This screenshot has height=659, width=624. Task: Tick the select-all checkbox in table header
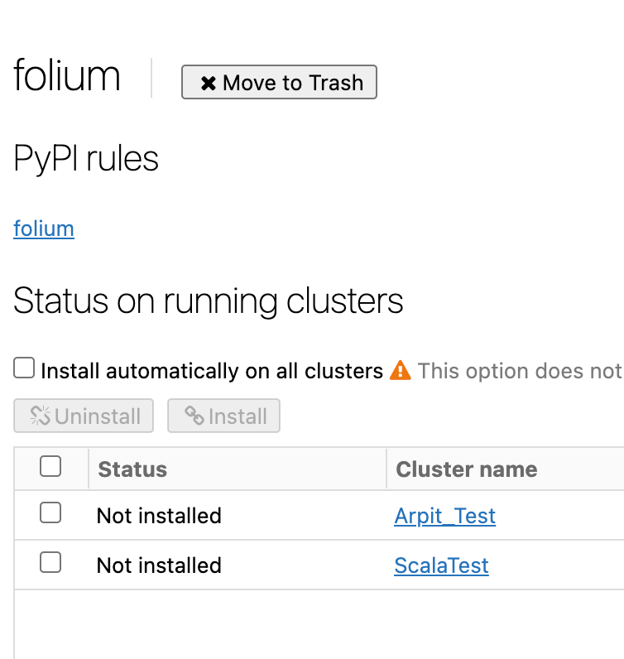pos(50,468)
